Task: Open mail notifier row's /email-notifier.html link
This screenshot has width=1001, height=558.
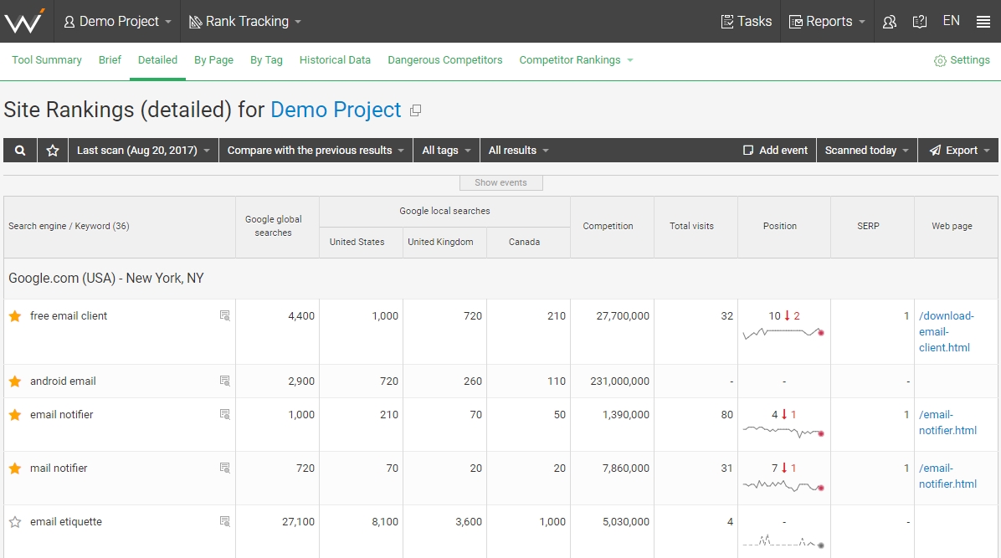Action: pyautogui.click(x=948, y=476)
